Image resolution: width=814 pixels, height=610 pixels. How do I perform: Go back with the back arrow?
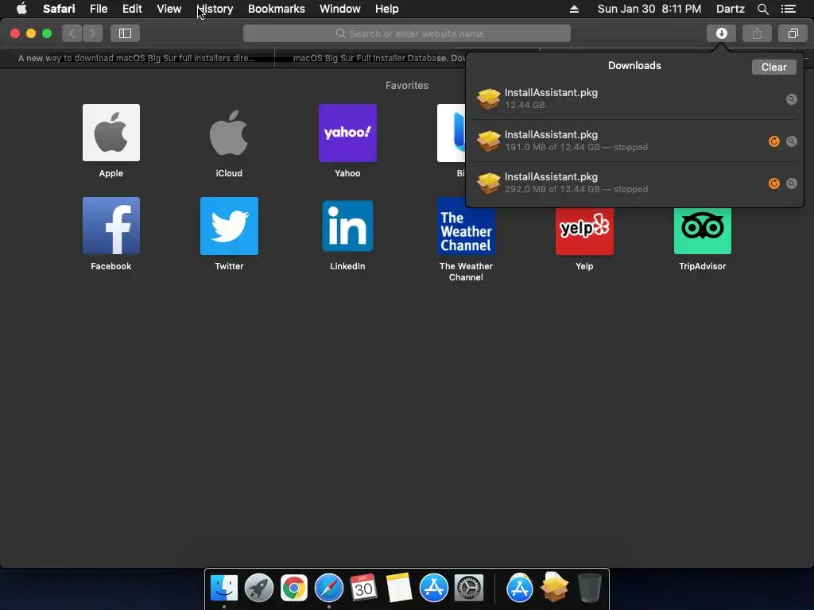tap(72, 33)
